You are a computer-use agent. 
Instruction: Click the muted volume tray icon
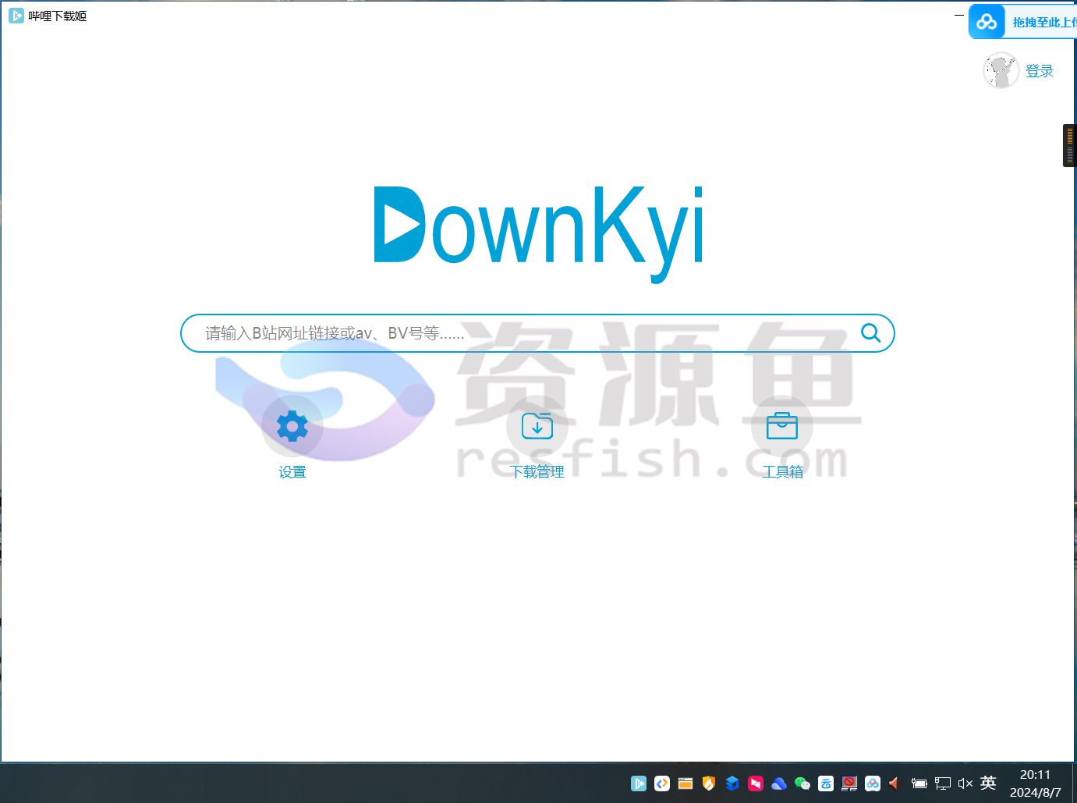tap(965, 783)
